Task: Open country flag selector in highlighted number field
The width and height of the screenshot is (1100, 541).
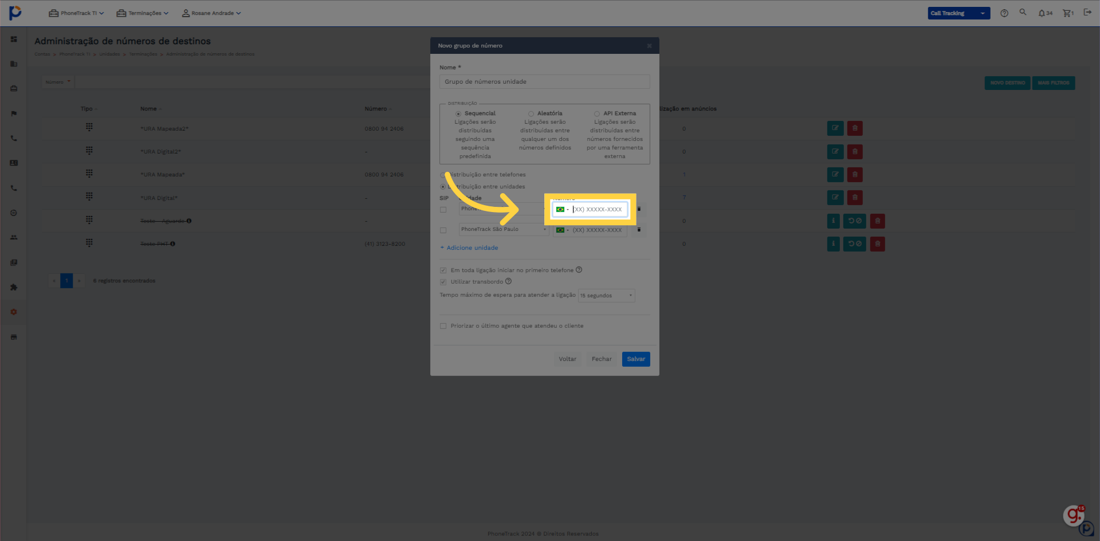Action: (562, 209)
